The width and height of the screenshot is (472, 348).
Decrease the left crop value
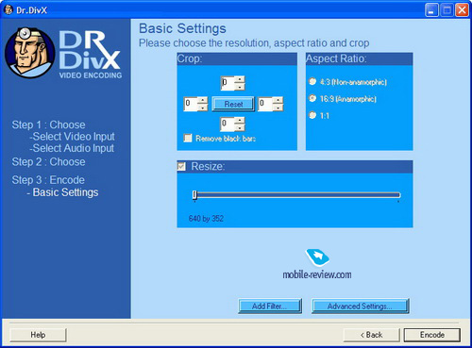(x=203, y=108)
